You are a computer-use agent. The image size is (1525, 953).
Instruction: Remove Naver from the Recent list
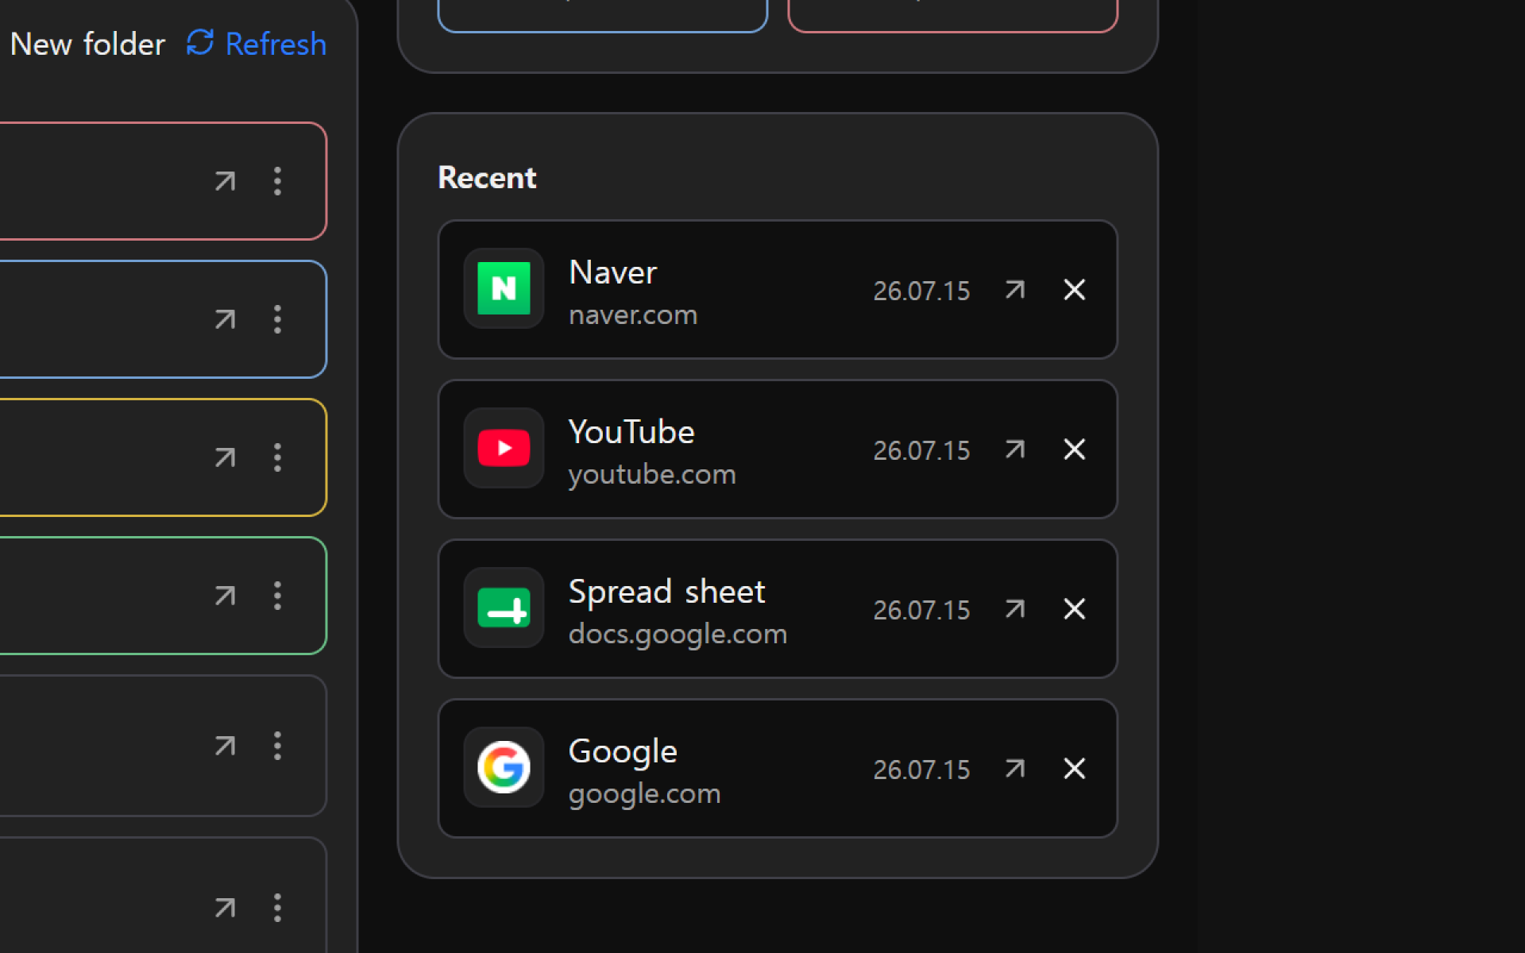[1074, 290]
